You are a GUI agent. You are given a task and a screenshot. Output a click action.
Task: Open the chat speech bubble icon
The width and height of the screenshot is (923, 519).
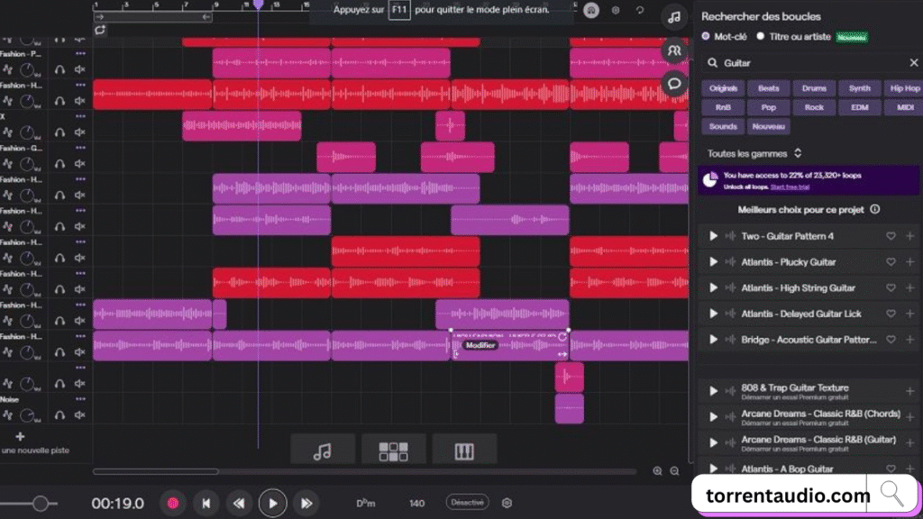673,84
